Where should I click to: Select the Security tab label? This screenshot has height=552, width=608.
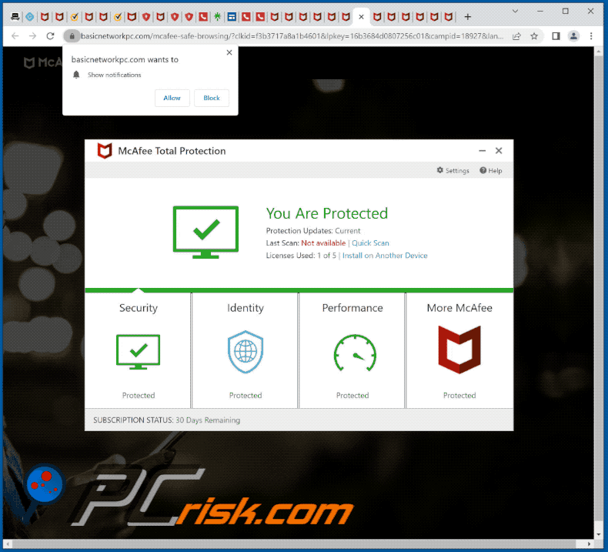click(138, 308)
